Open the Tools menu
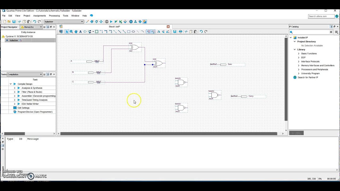Image resolution: width=340 pixels, height=191 pixels. point(65,16)
